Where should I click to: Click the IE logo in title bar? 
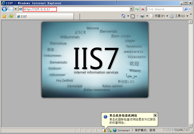click(x=3, y=3)
